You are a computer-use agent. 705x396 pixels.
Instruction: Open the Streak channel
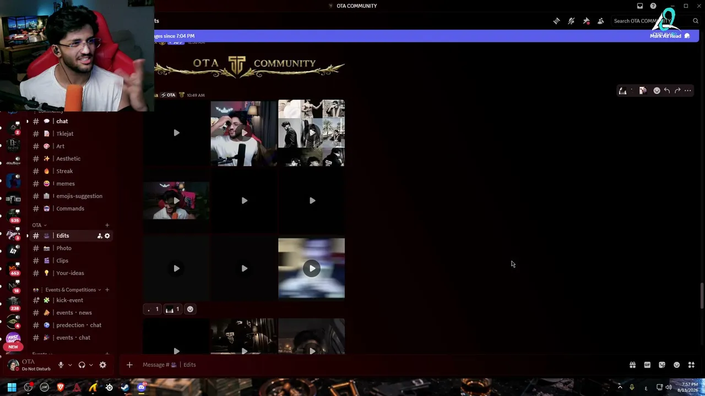click(70, 171)
